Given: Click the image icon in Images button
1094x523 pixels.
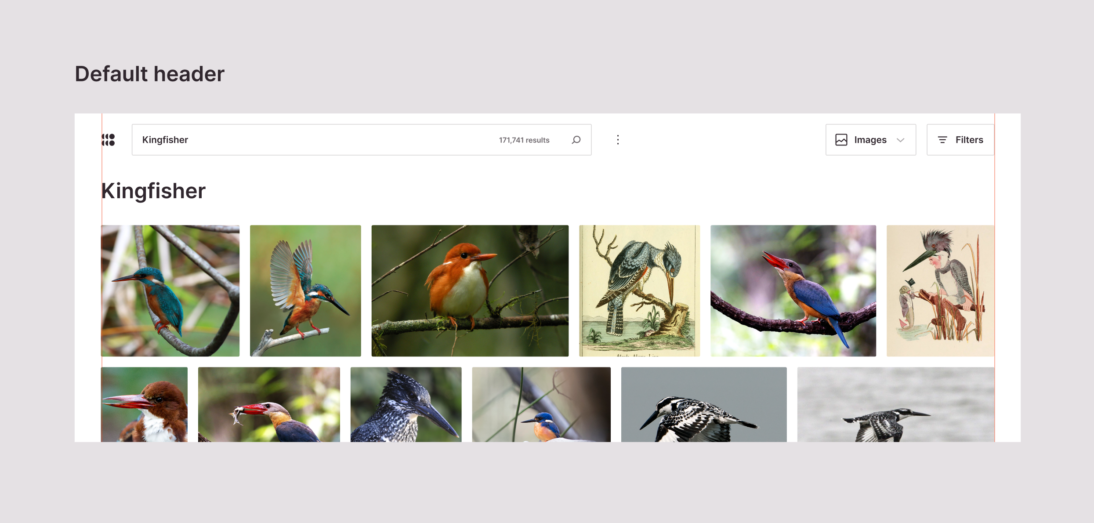Looking at the screenshot, I should (x=841, y=140).
